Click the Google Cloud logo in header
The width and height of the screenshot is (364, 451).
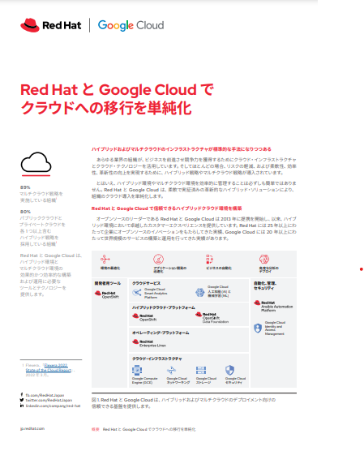(131, 25)
